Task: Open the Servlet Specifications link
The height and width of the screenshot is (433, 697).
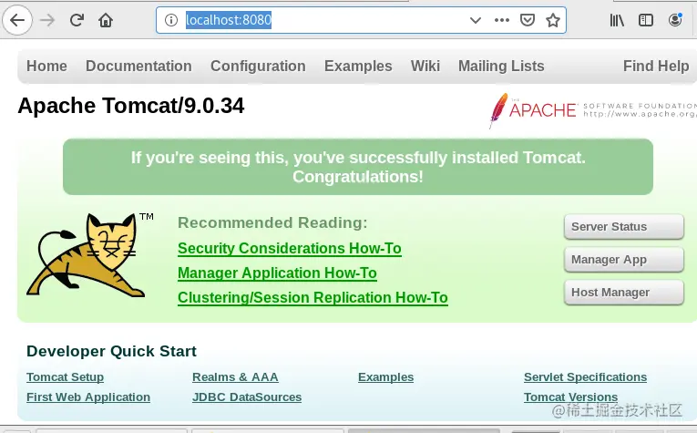Action: coord(585,377)
